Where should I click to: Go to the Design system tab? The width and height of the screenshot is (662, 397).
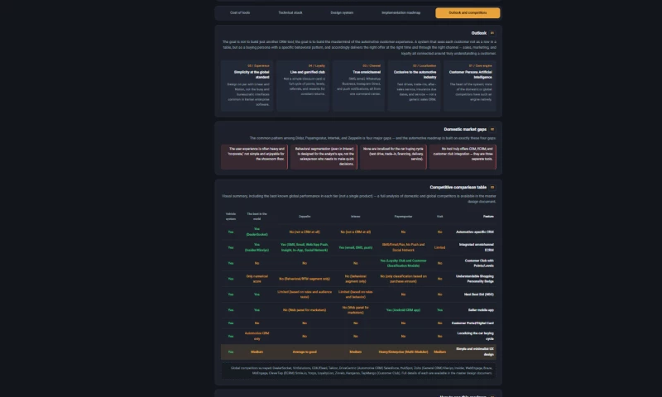point(342,12)
